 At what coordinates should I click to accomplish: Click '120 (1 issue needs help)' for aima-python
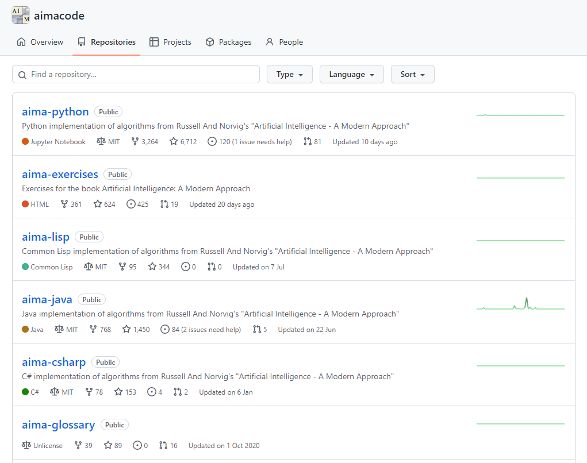click(255, 142)
